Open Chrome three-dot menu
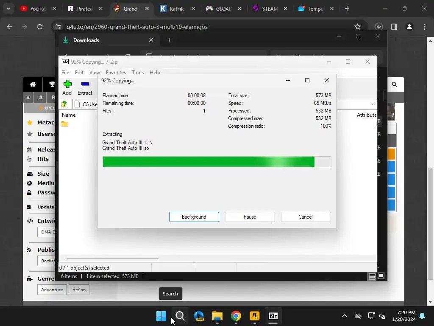The height and width of the screenshot is (326, 434). coord(425,27)
